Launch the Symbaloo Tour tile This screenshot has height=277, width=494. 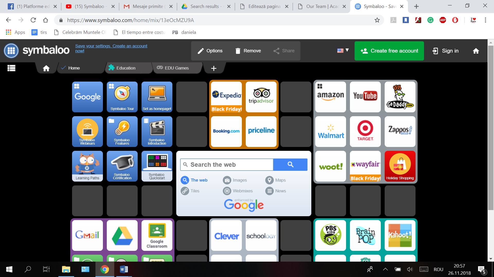(x=122, y=97)
